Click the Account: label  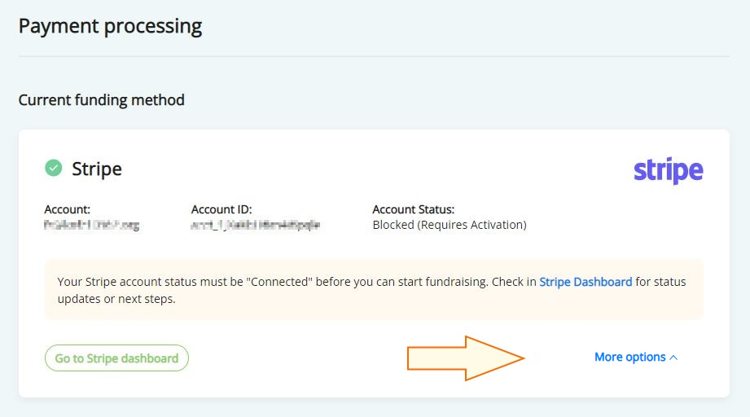(x=68, y=209)
